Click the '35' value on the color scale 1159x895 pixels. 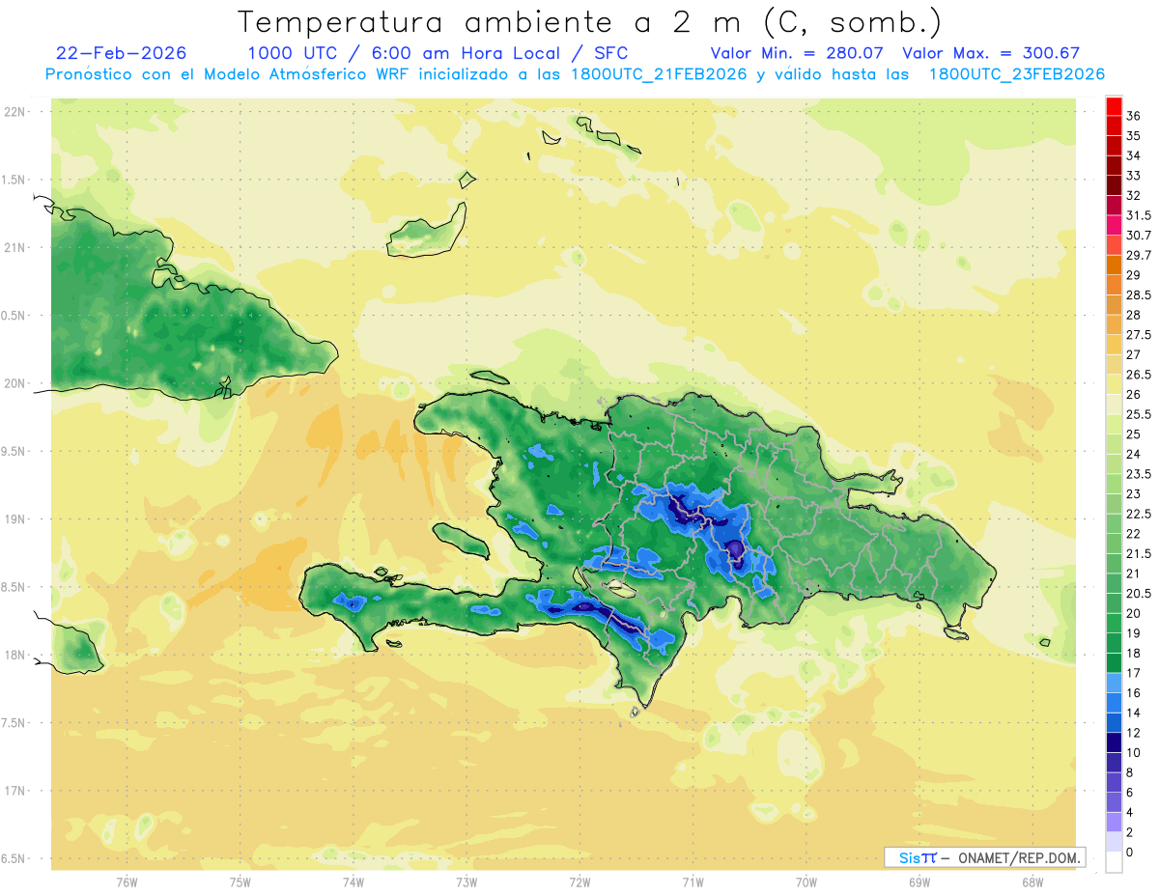[x=1134, y=136]
